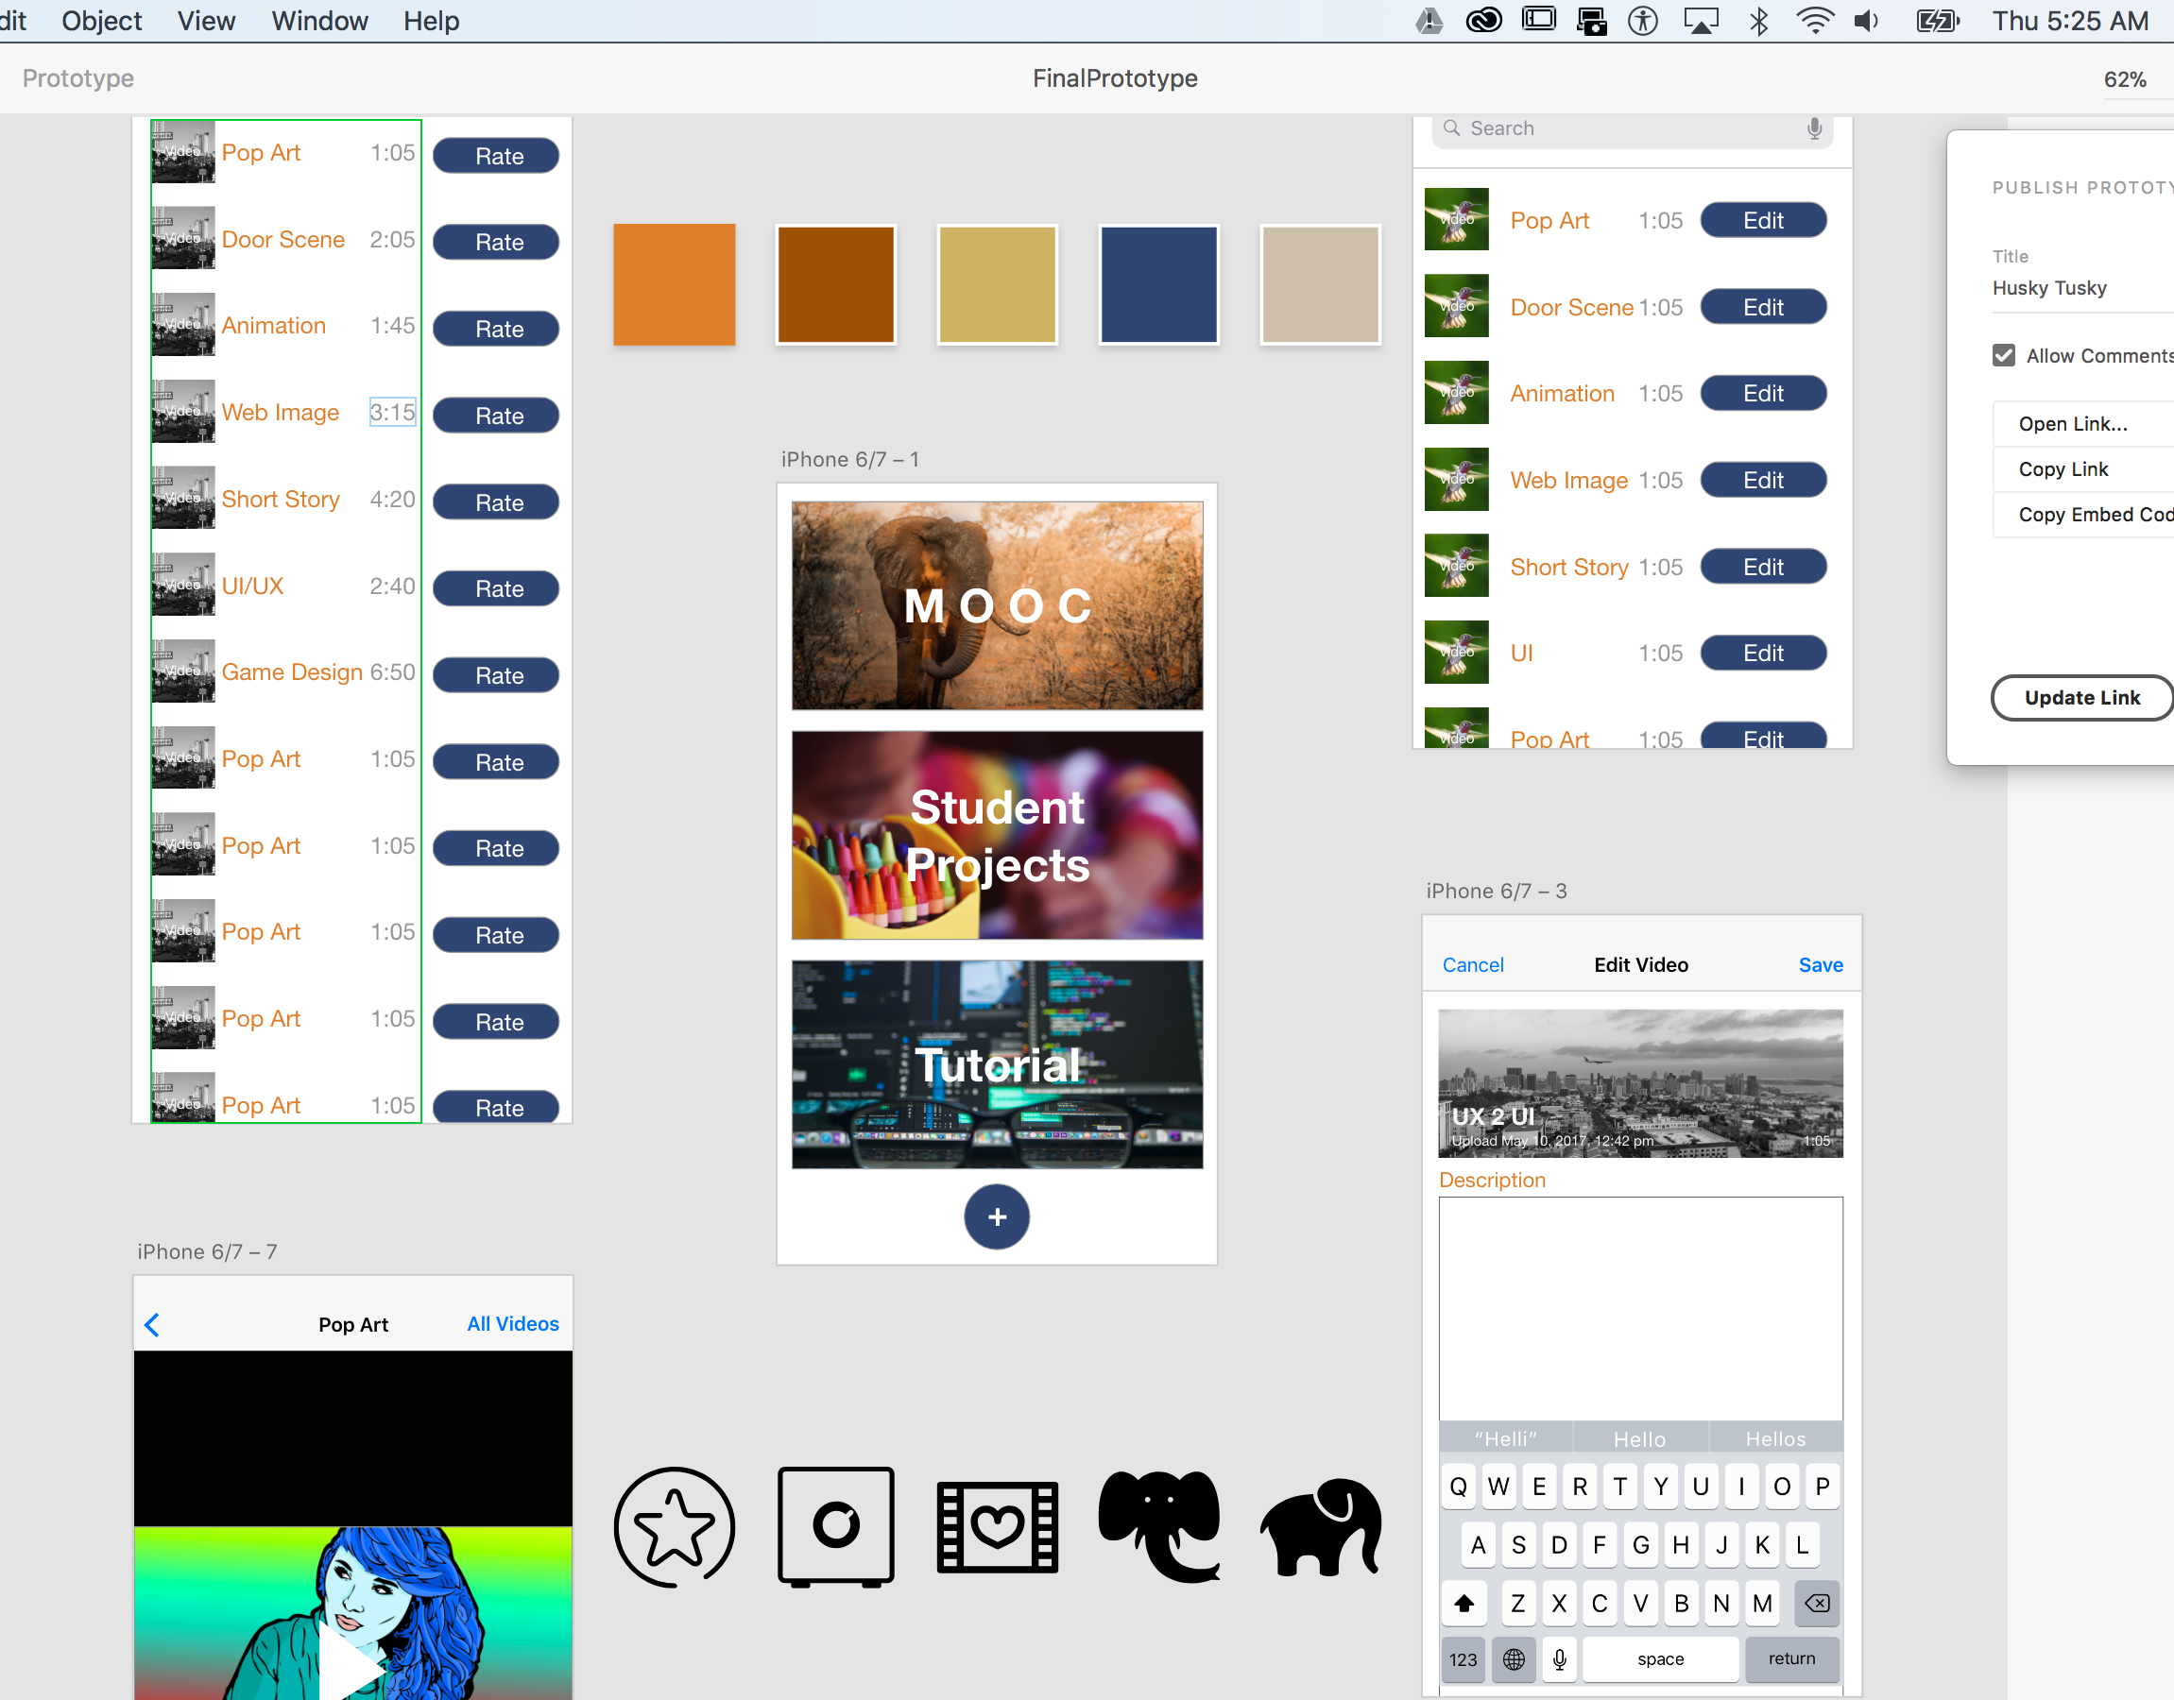Toggle the Allow Comments checkbox
This screenshot has height=1700, width=2174.
tap(2004, 355)
